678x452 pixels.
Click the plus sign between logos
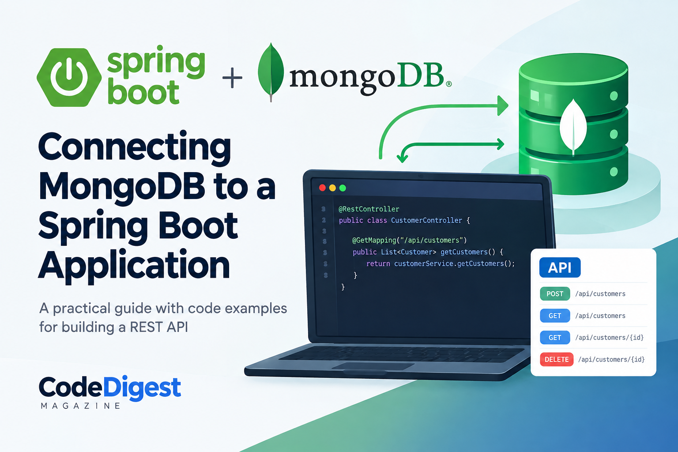[x=232, y=78]
